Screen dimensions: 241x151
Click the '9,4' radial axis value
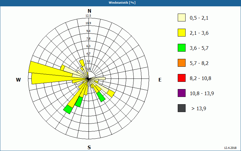(x=88, y=31)
